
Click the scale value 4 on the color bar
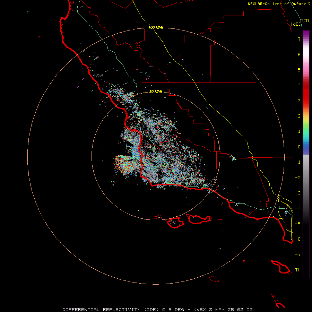(299, 85)
